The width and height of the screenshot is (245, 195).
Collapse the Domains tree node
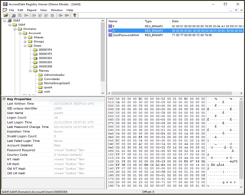point(15,29)
